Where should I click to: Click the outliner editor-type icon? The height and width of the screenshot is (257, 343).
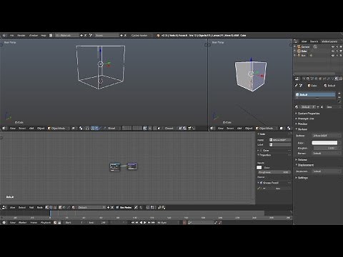296,41
